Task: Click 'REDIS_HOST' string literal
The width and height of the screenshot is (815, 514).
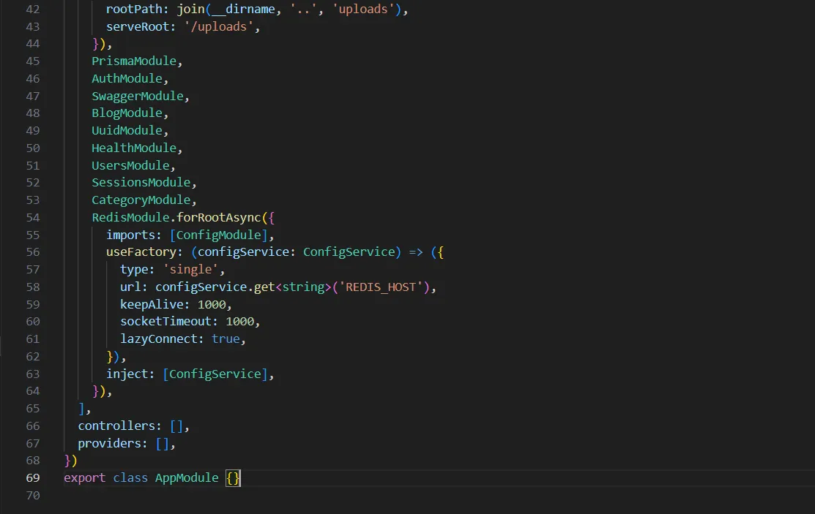Action: (x=381, y=287)
